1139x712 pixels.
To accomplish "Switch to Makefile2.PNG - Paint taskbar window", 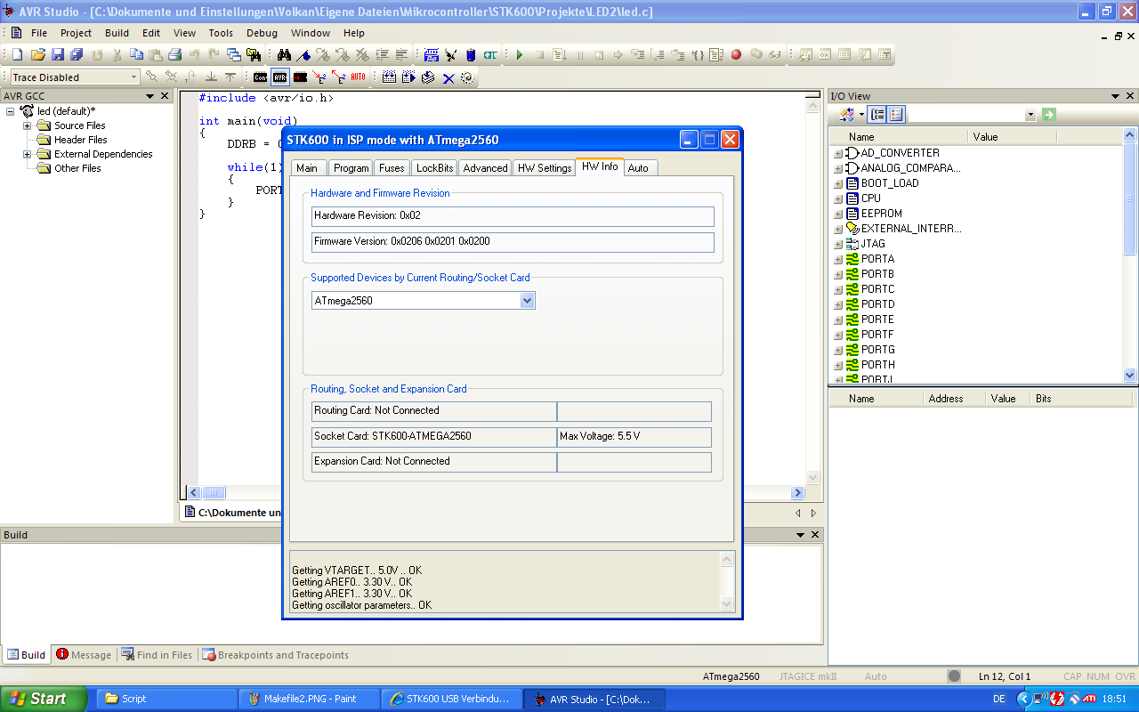I will [309, 699].
